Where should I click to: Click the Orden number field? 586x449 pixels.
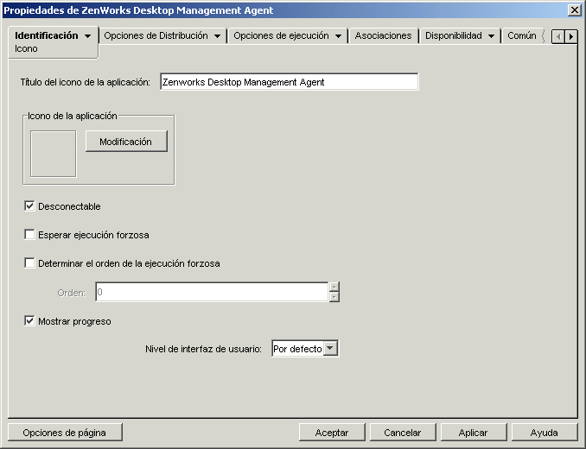point(212,292)
